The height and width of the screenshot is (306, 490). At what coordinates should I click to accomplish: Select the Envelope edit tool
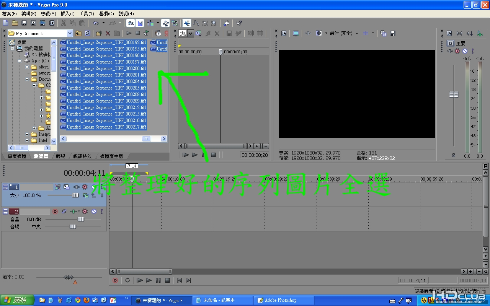pos(196,23)
